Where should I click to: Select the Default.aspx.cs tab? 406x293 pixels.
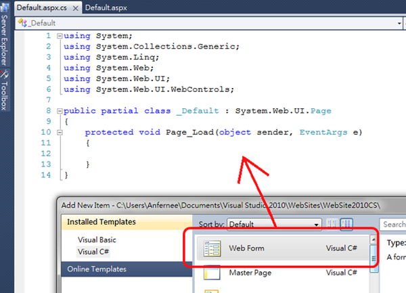coord(42,7)
